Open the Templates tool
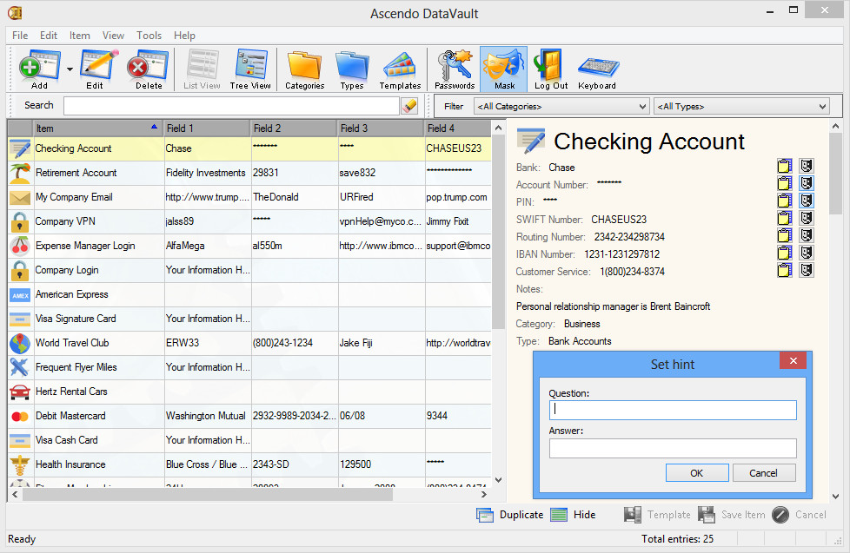The height and width of the screenshot is (553, 850). tap(400, 69)
